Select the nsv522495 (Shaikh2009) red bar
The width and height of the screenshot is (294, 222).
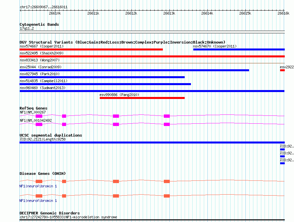point(152,56)
